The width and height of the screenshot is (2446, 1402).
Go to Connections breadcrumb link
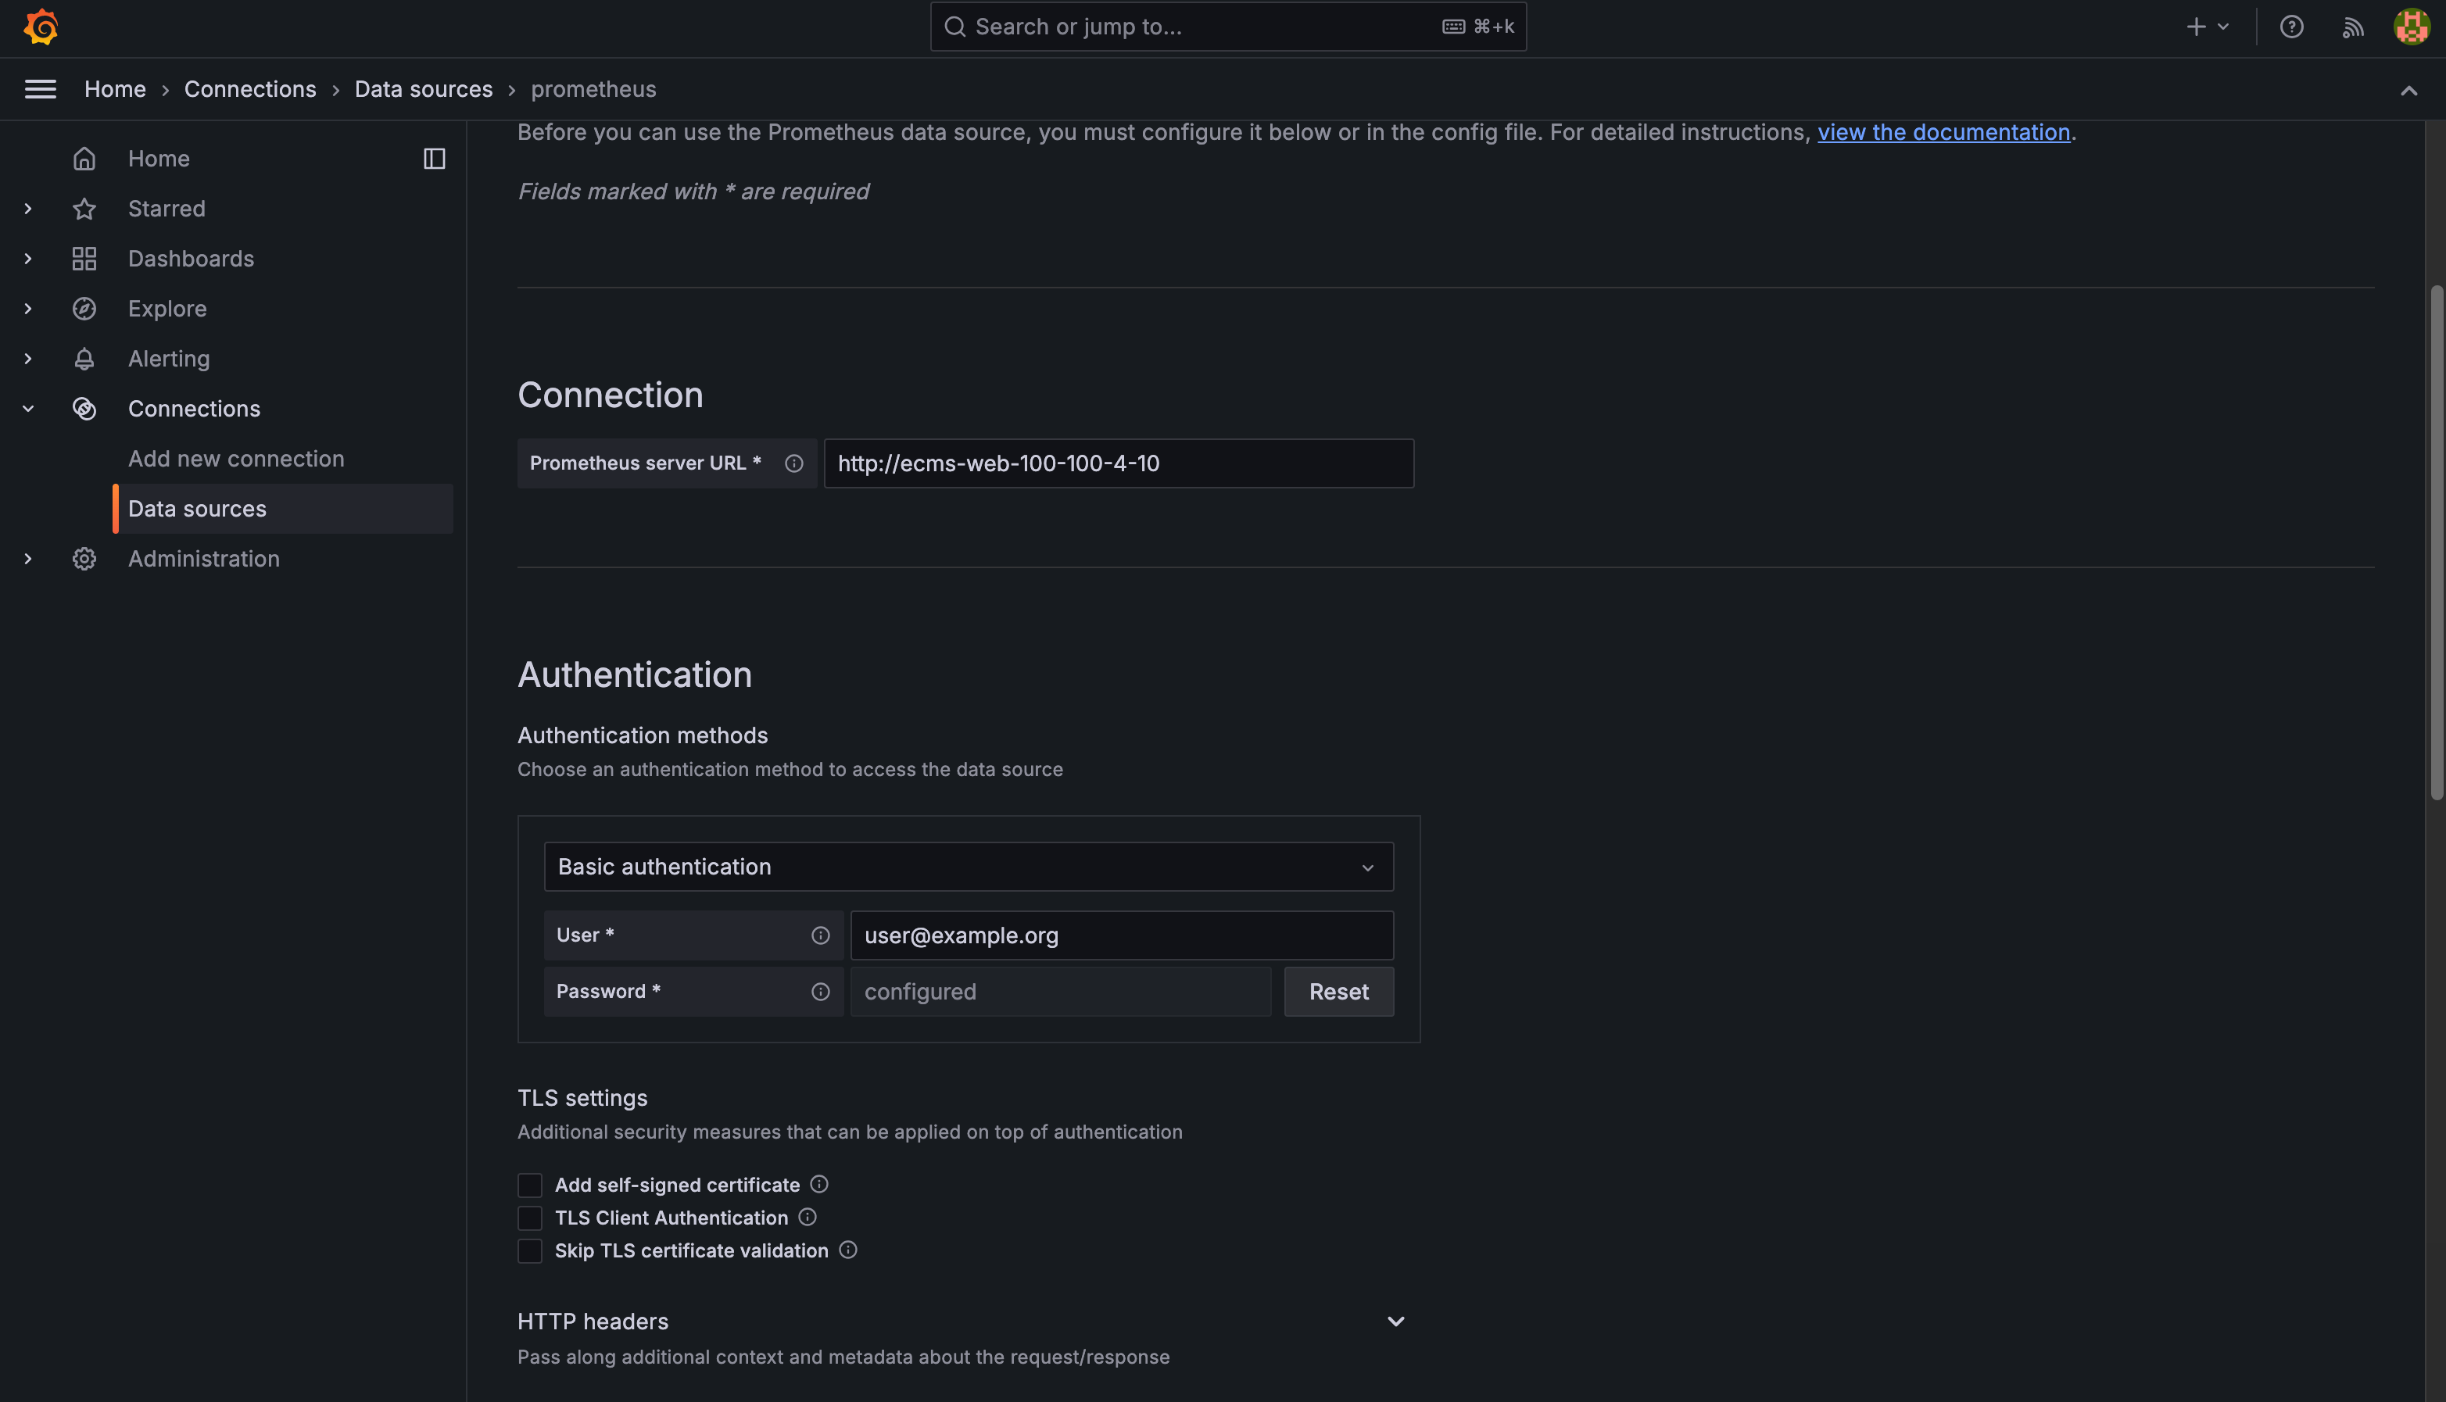(x=250, y=90)
